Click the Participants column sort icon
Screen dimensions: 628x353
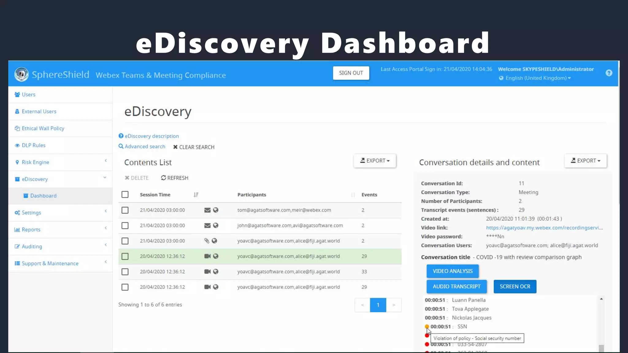point(353,195)
